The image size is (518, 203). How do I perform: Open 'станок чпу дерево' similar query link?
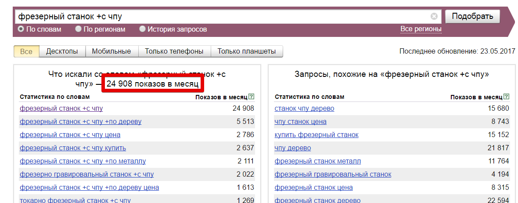click(x=304, y=108)
